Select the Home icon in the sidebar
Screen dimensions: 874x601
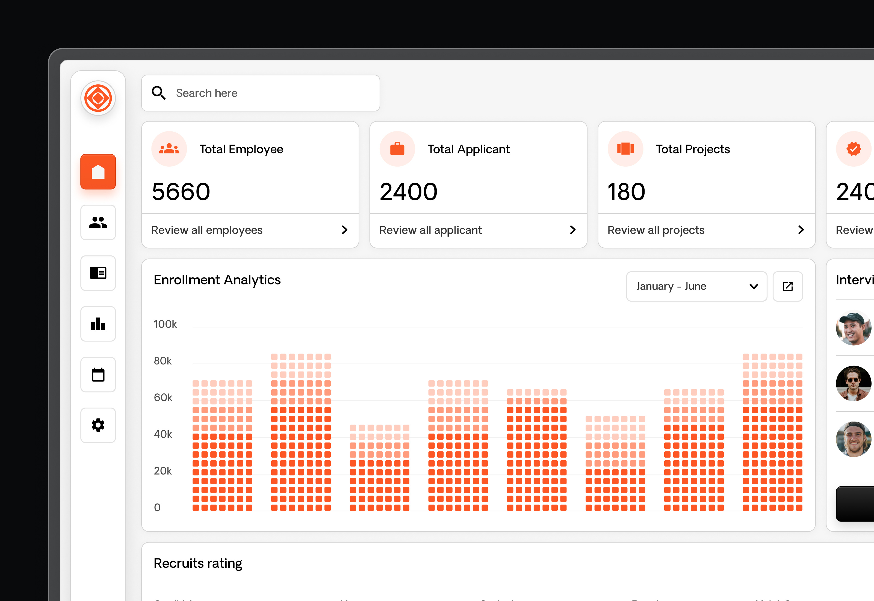point(98,172)
